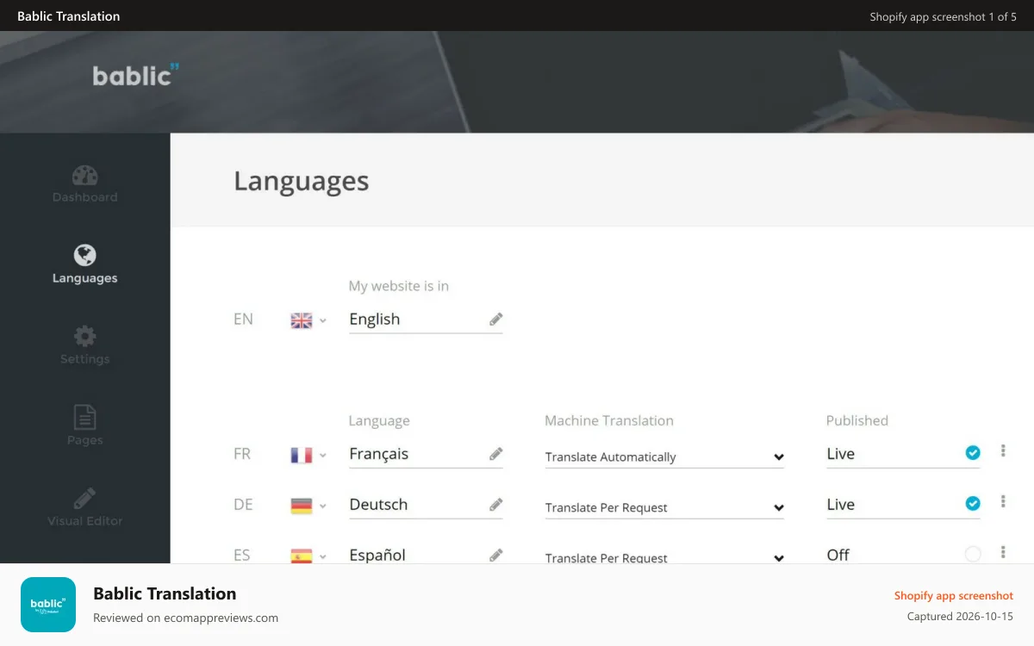Image resolution: width=1034 pixels, height=646 pixels.
Task: Click Reviewed on ecomappreviews.com text
Action: click(x=185, y=618)
